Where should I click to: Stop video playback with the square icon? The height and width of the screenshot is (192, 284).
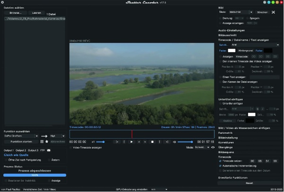point(152,142)
